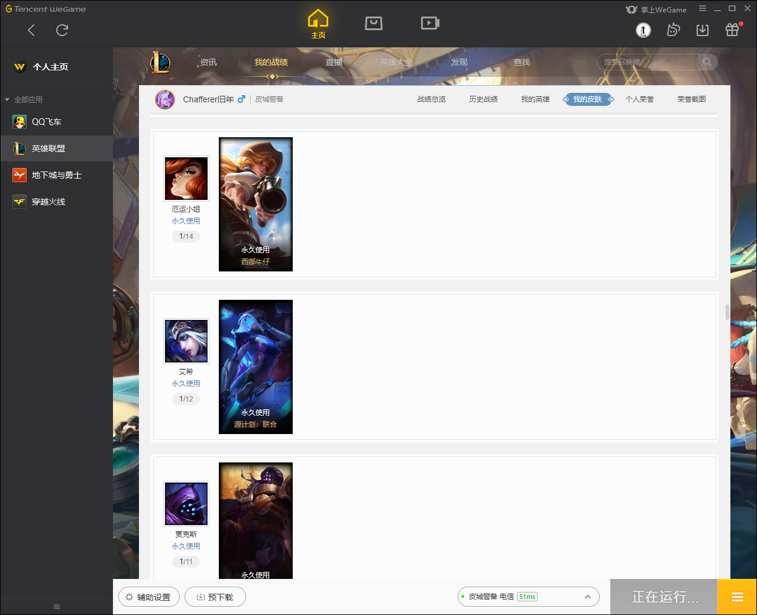This screenshot has height=615, width=757.
Task: Open the 荣誉截图 sub-tab
Action: click(x=691, y=99)
